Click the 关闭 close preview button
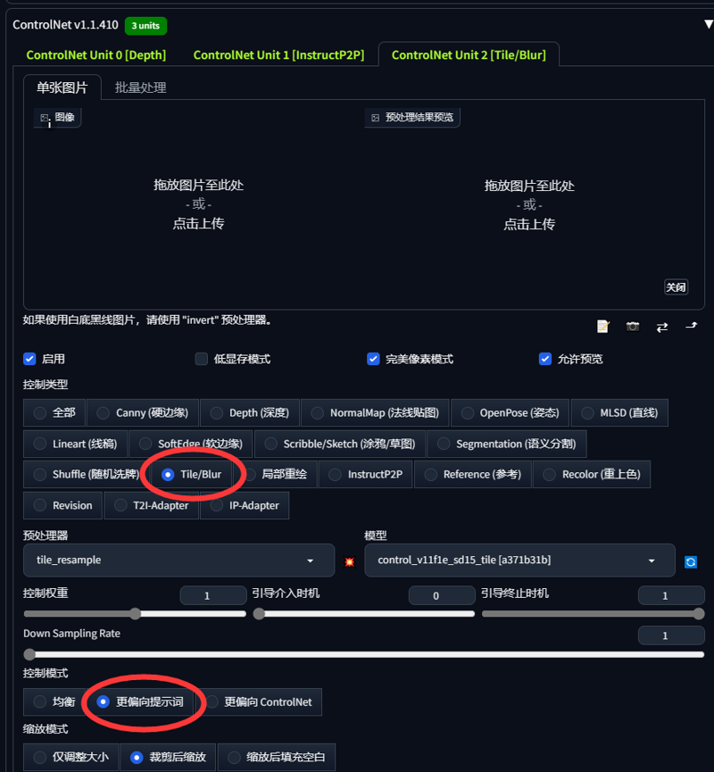The height and width of the screenshot is (772, 714). (x=676, y=287)
